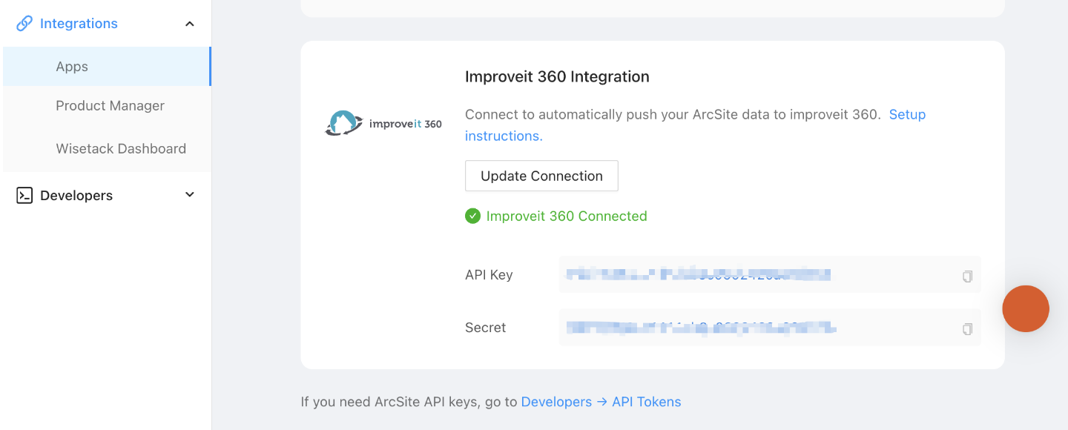Image resolution: width=1068 pixels, height=430 pixels.
Task: Click the improveit 360 logo
Action: coord(383,123)
